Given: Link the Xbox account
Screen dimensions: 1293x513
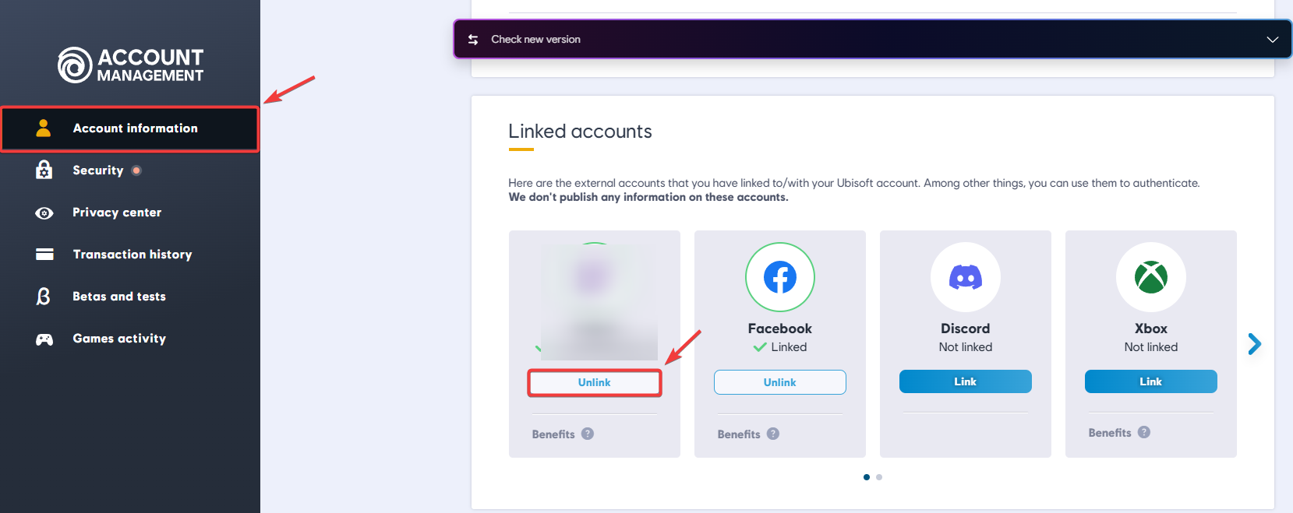Looking at the screenshot, I should [x=1150, y=381].
